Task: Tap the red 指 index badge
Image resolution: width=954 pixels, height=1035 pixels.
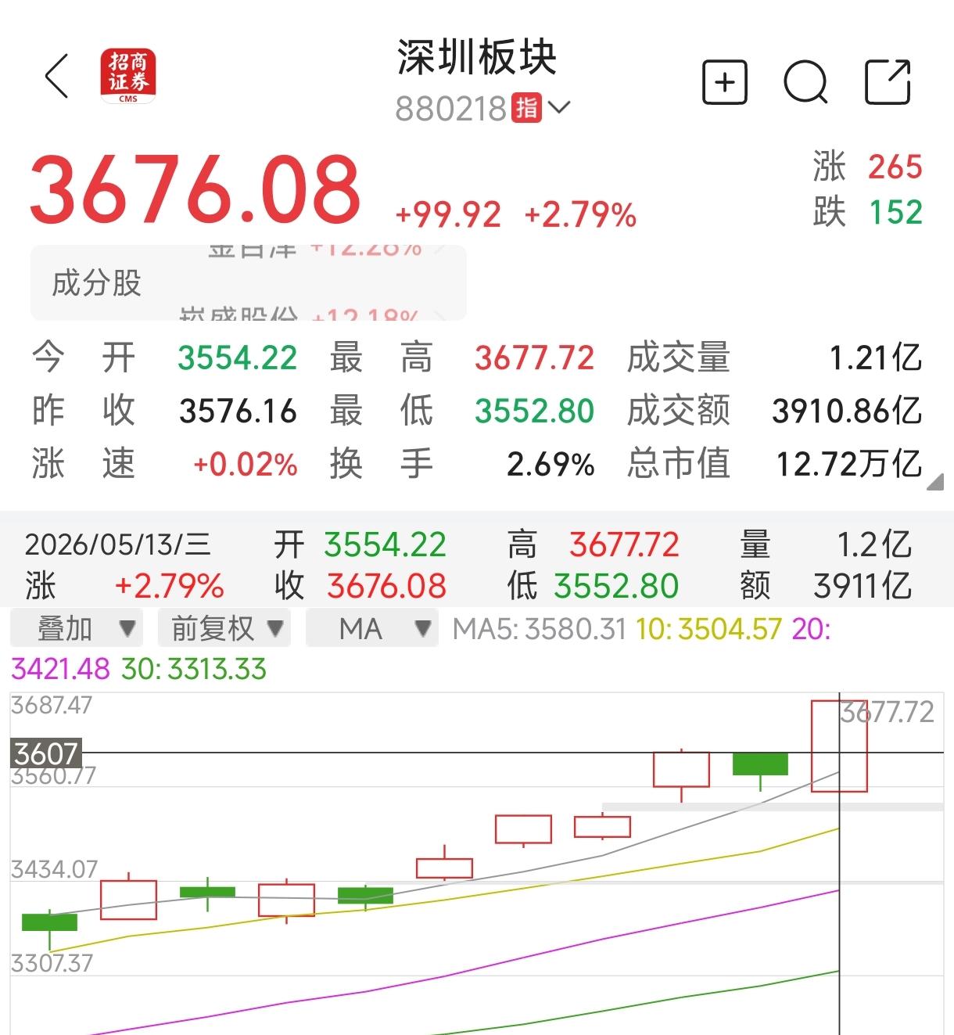Action: pos(527,107)
